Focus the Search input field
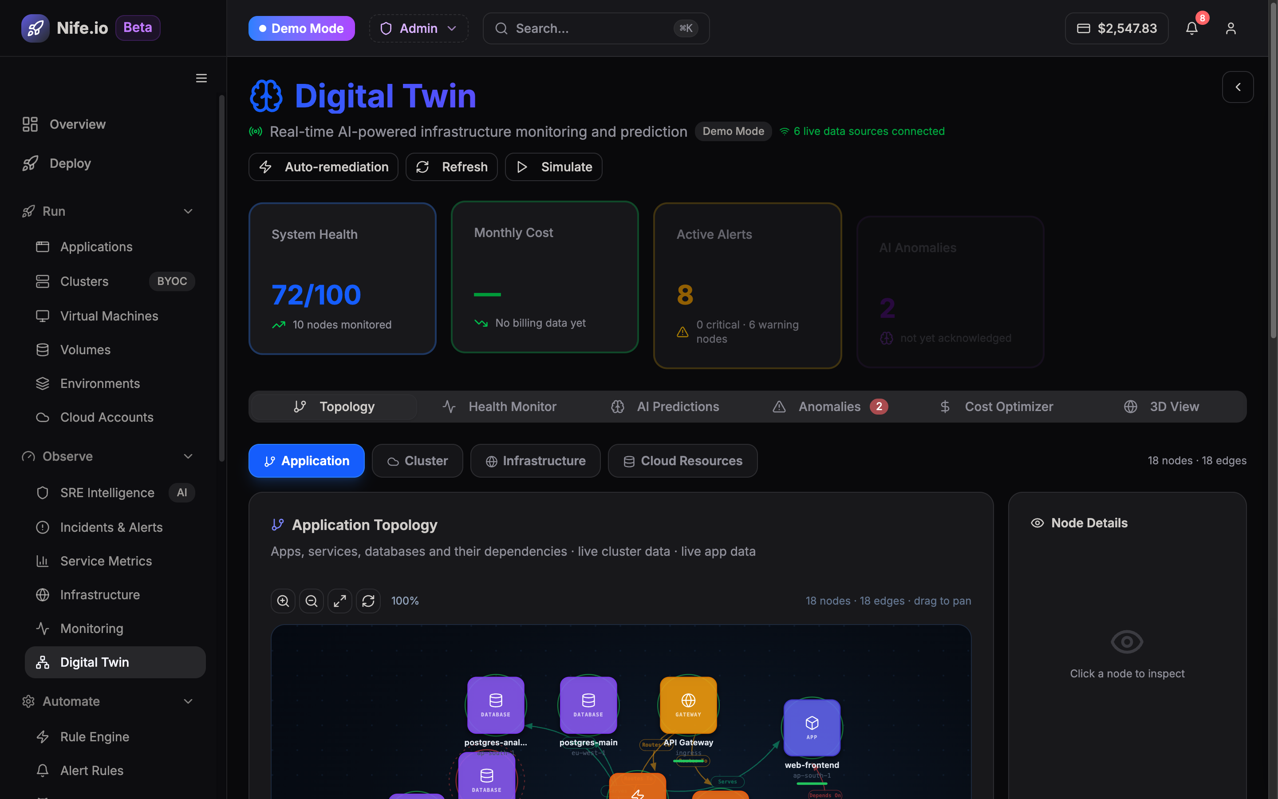 click(596, 28)
